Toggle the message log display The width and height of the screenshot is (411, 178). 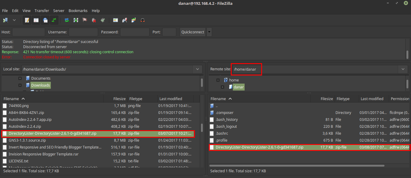pos(27,20)
